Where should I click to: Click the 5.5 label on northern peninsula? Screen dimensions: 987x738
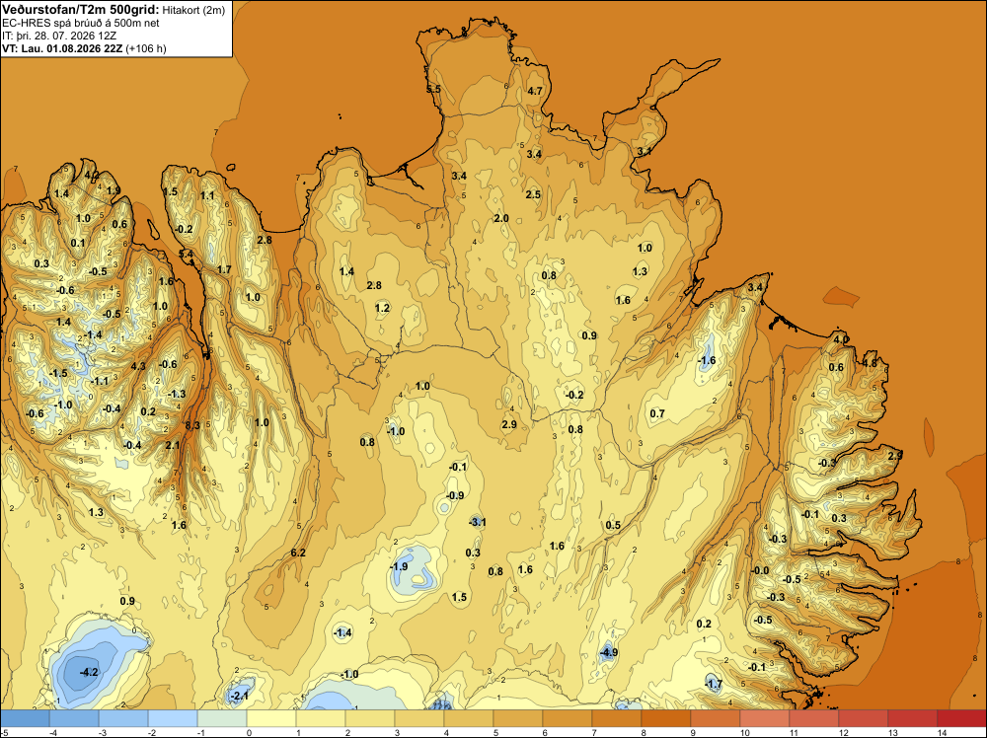(433, 89)
